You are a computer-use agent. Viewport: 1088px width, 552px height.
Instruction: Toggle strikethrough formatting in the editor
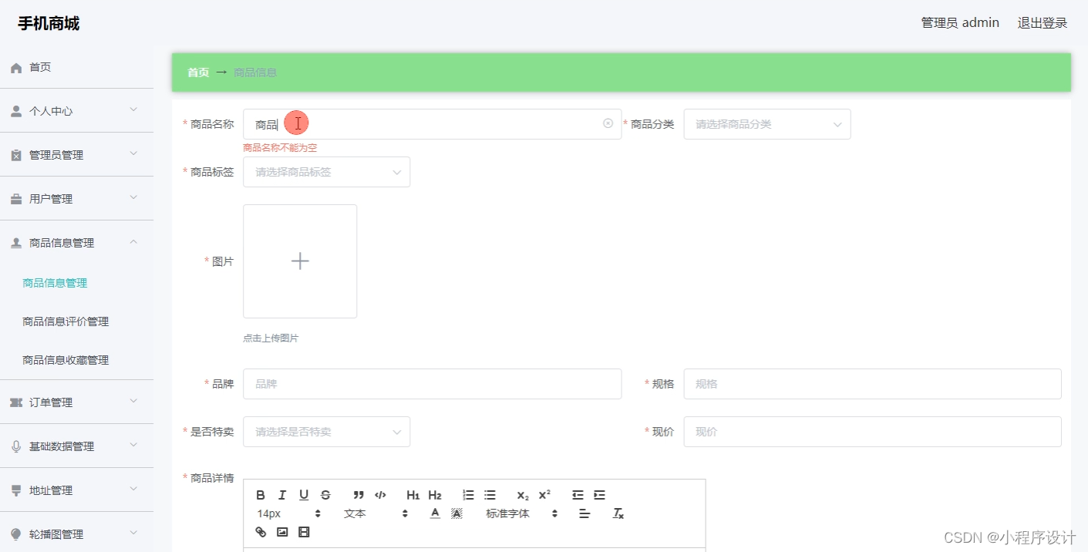tap(325, 495)
